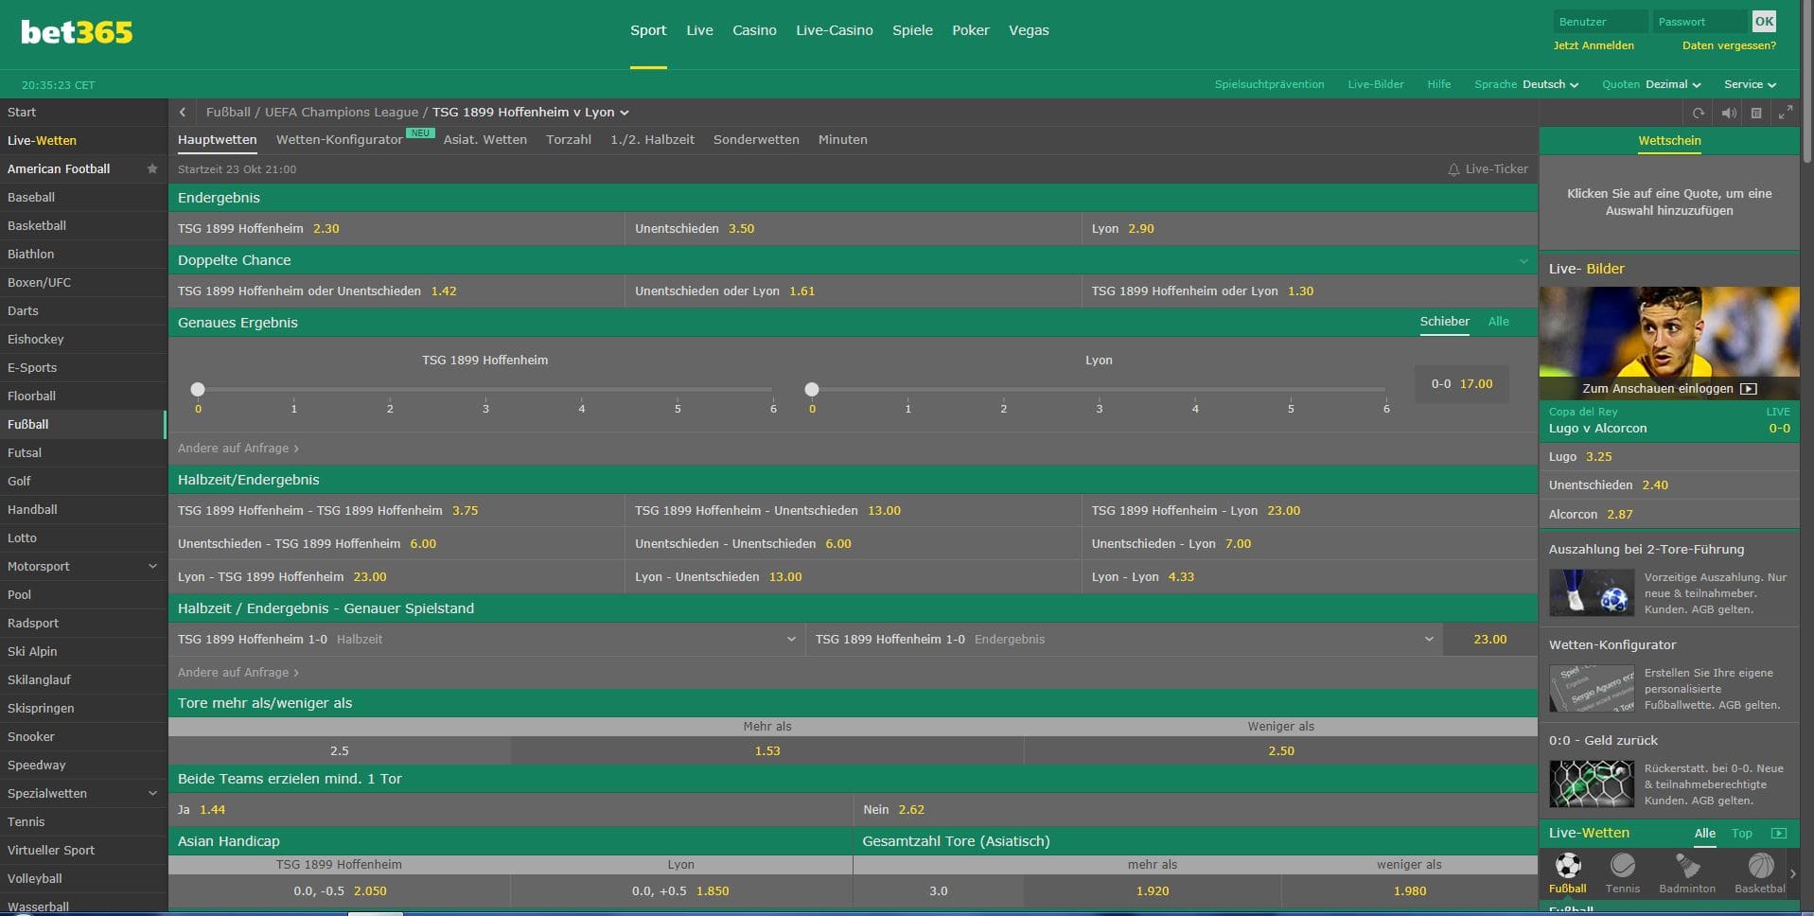Open Spielsuchtprävention link
The height and width of the screenshot is (916, 1814).
coord(1269,84)
